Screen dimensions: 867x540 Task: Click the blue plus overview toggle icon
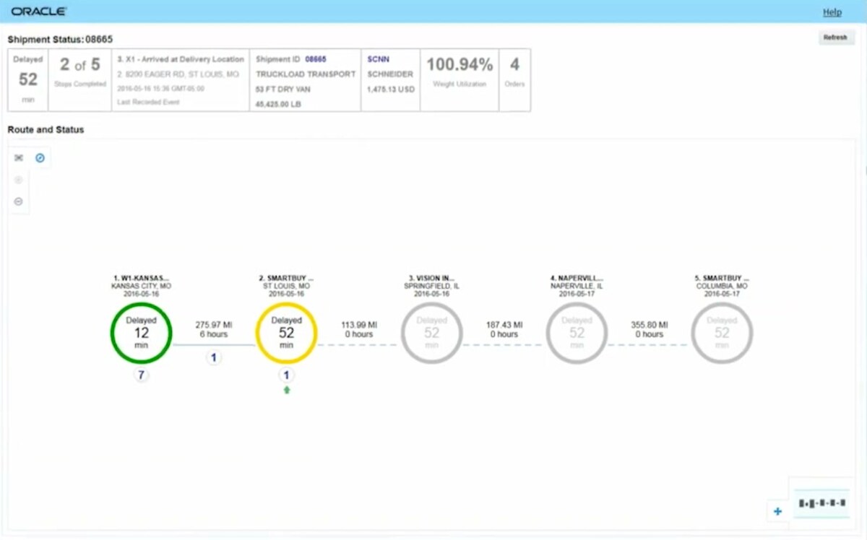(778, 511)
